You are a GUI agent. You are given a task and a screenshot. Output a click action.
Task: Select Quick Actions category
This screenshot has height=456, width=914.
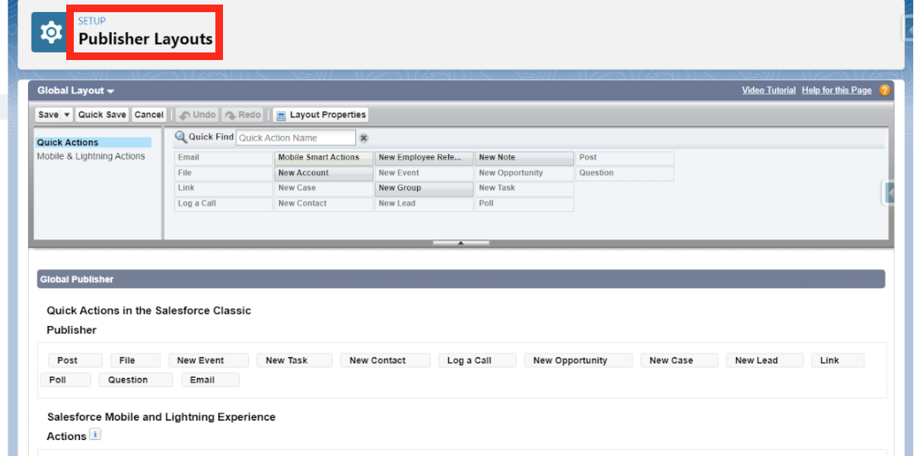[94, 142]
